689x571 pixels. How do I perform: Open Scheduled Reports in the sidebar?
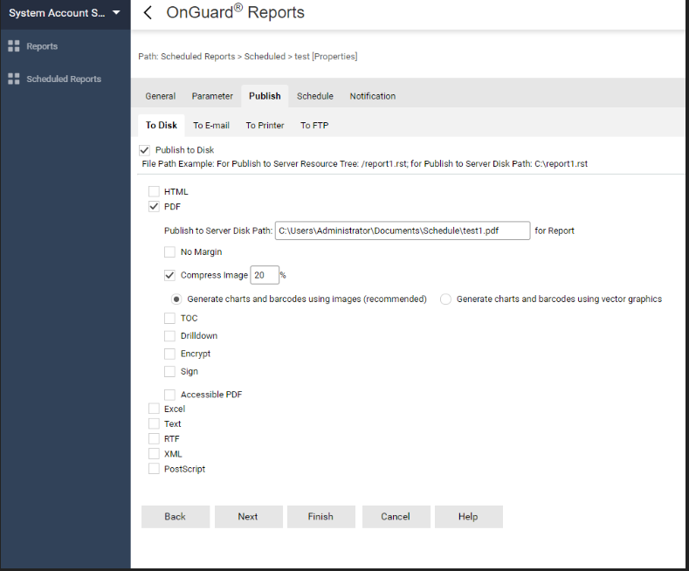coord(64,79)
